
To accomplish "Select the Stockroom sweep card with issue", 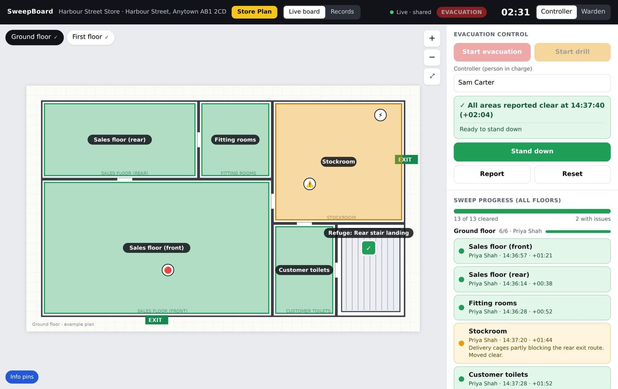I will tap(532, 343).
